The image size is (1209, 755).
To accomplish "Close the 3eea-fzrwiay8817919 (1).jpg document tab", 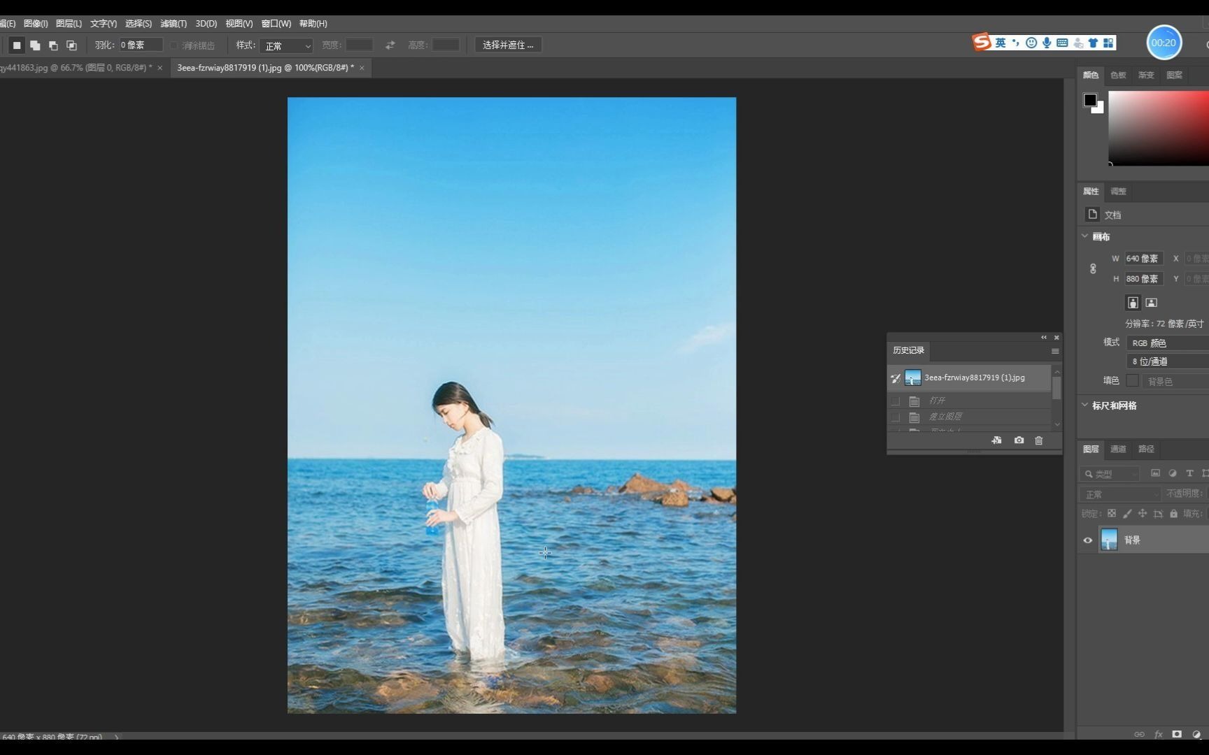I will (x=362, y=68).
